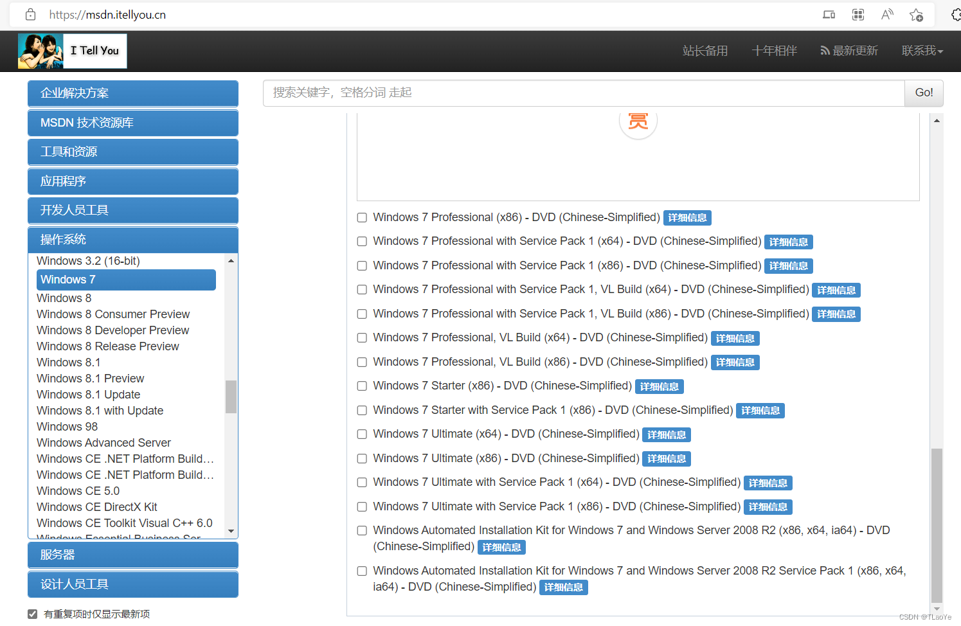The width and height of the screenshot is (961, 626).
Task: Open 十年相伴 in top navigation
Action: coord(775,51)
